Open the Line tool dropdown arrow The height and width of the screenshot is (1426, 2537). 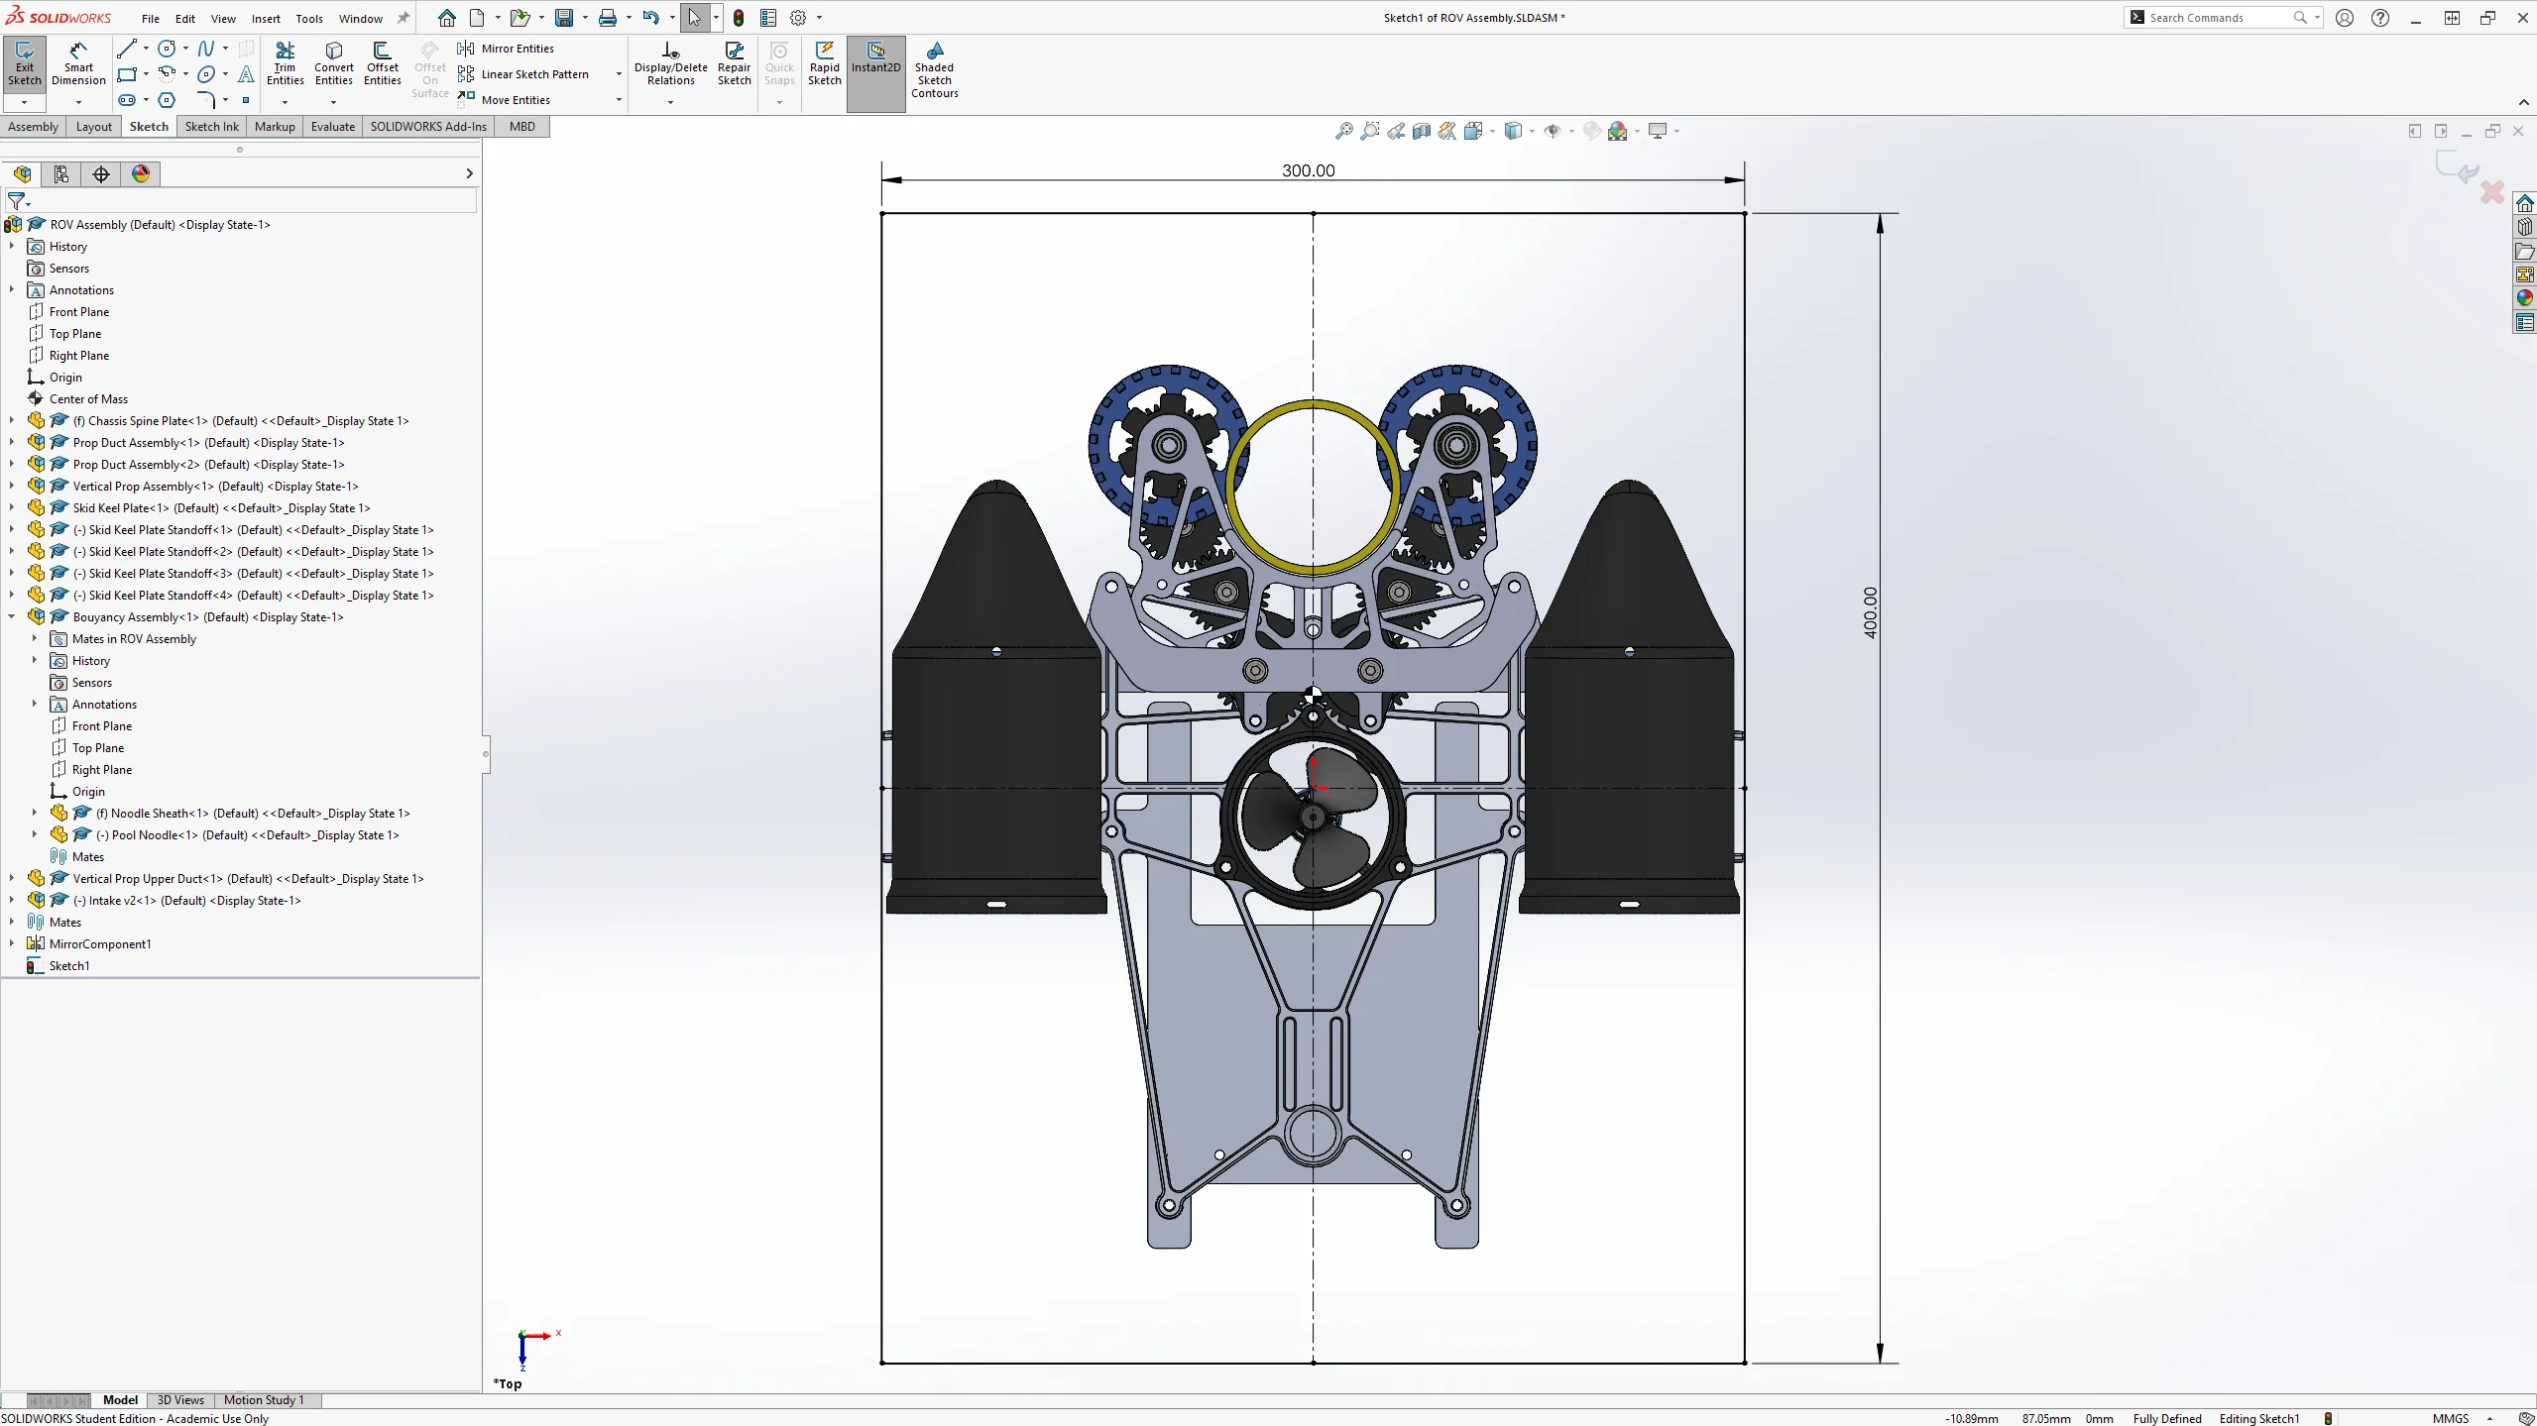click(146, 49)
